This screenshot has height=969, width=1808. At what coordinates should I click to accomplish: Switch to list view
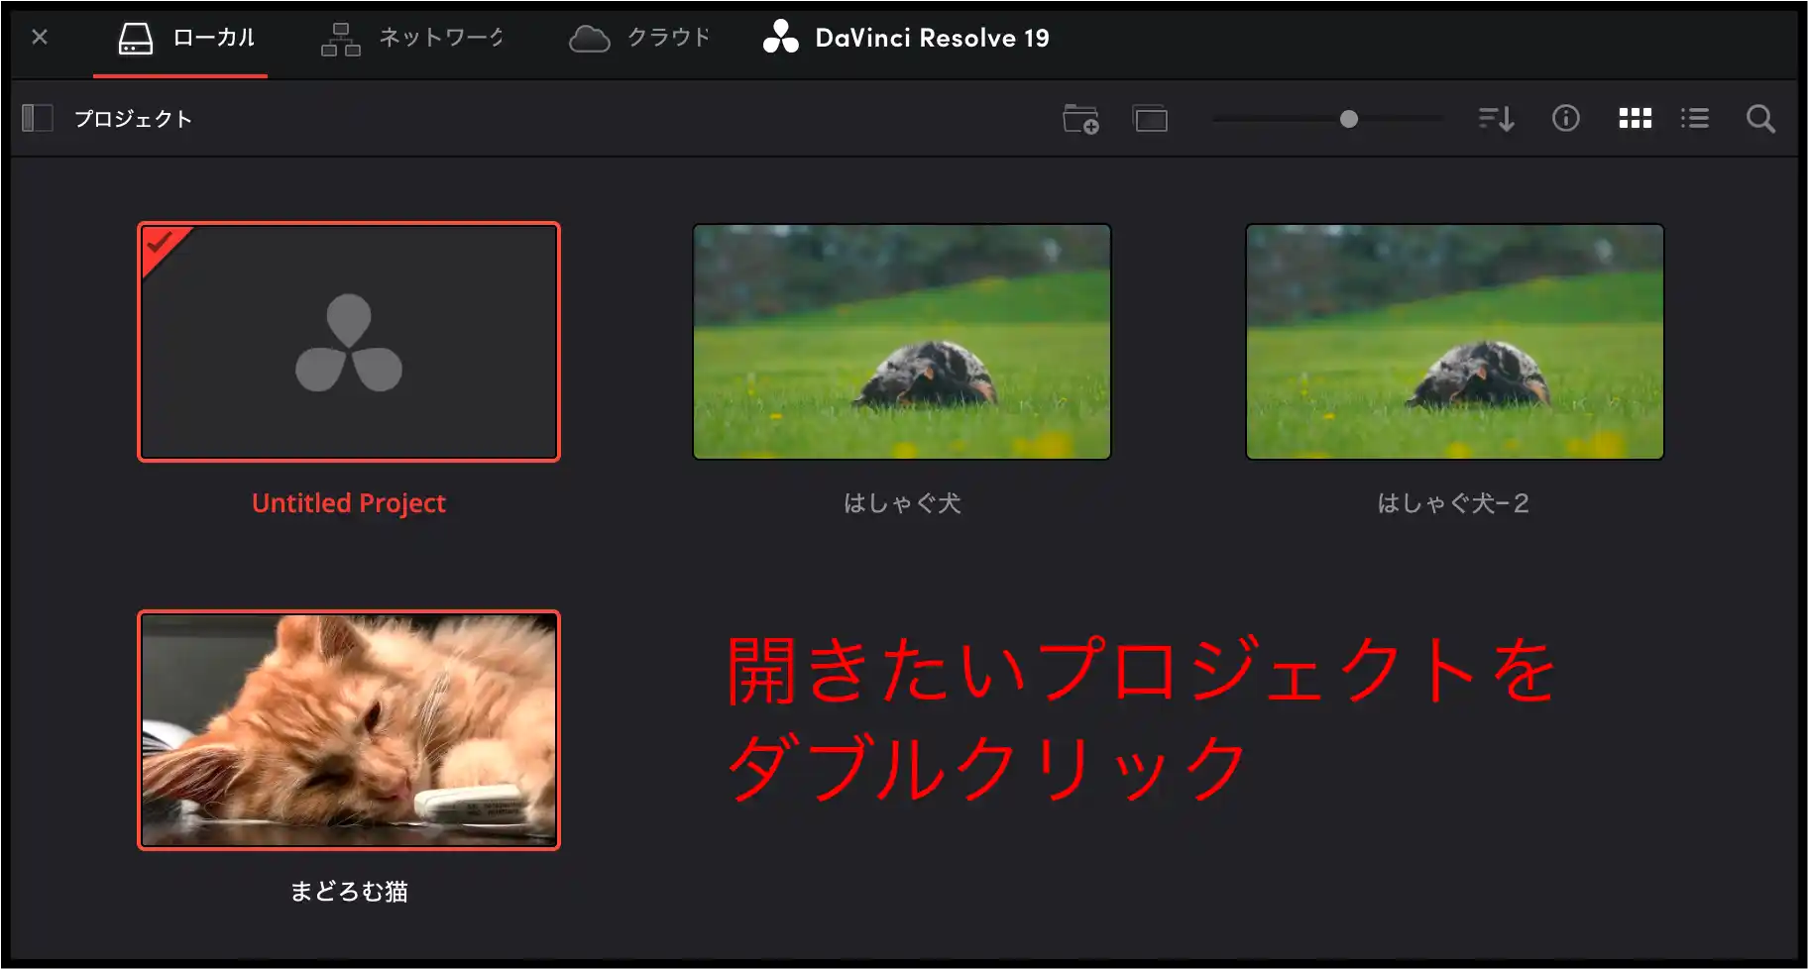tap(1695, 118)
